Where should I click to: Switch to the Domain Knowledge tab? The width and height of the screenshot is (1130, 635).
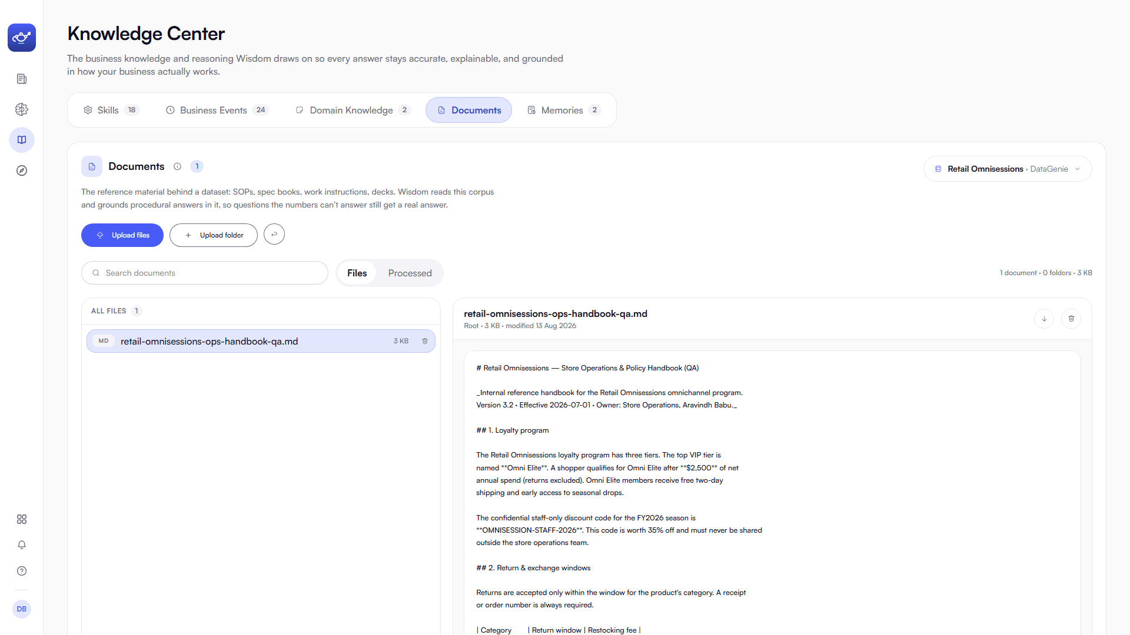(x=353, y=110)
